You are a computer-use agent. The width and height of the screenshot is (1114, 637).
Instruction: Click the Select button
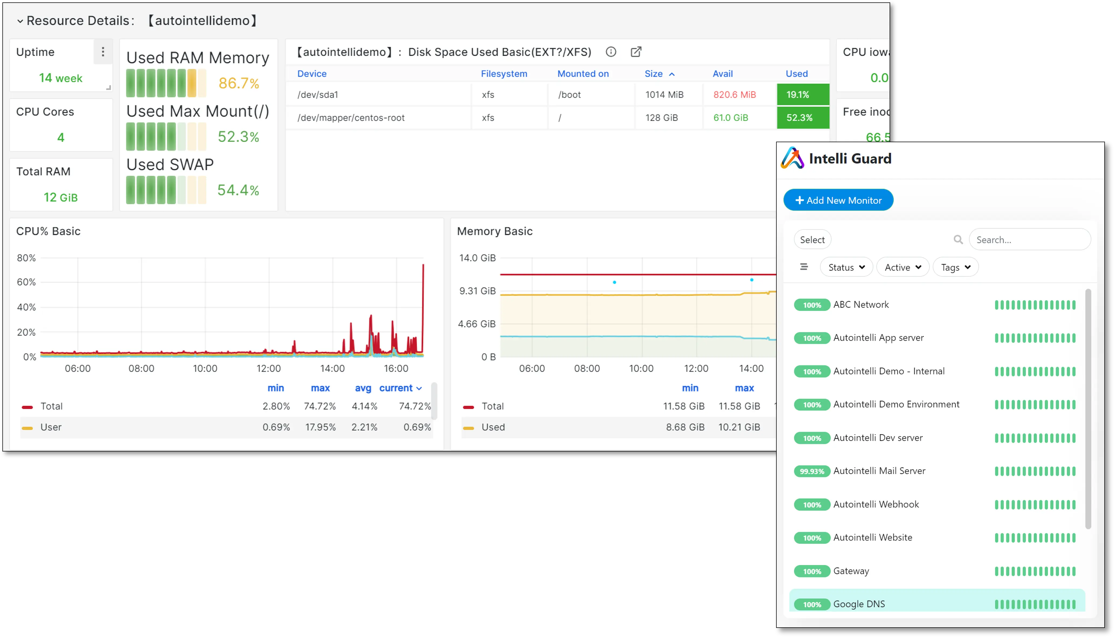point(812,239)
